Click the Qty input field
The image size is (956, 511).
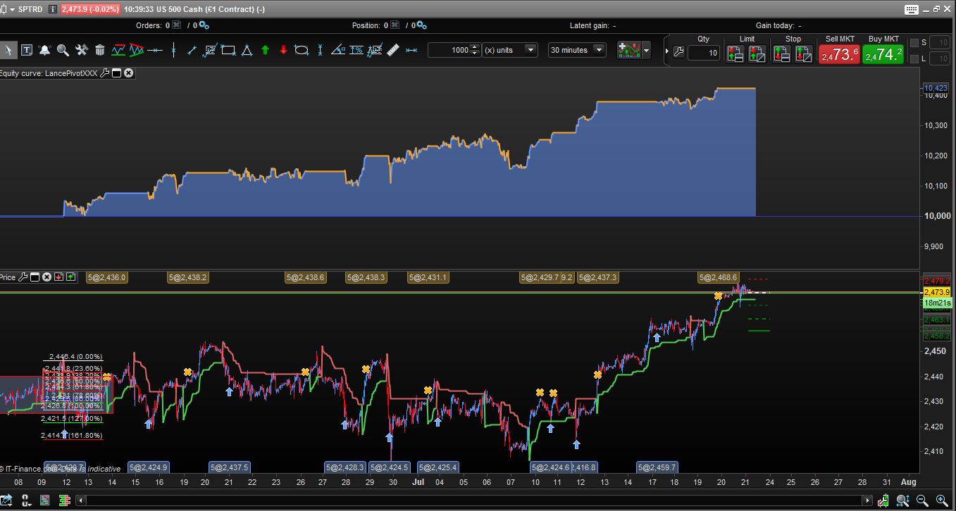(703, 53)
